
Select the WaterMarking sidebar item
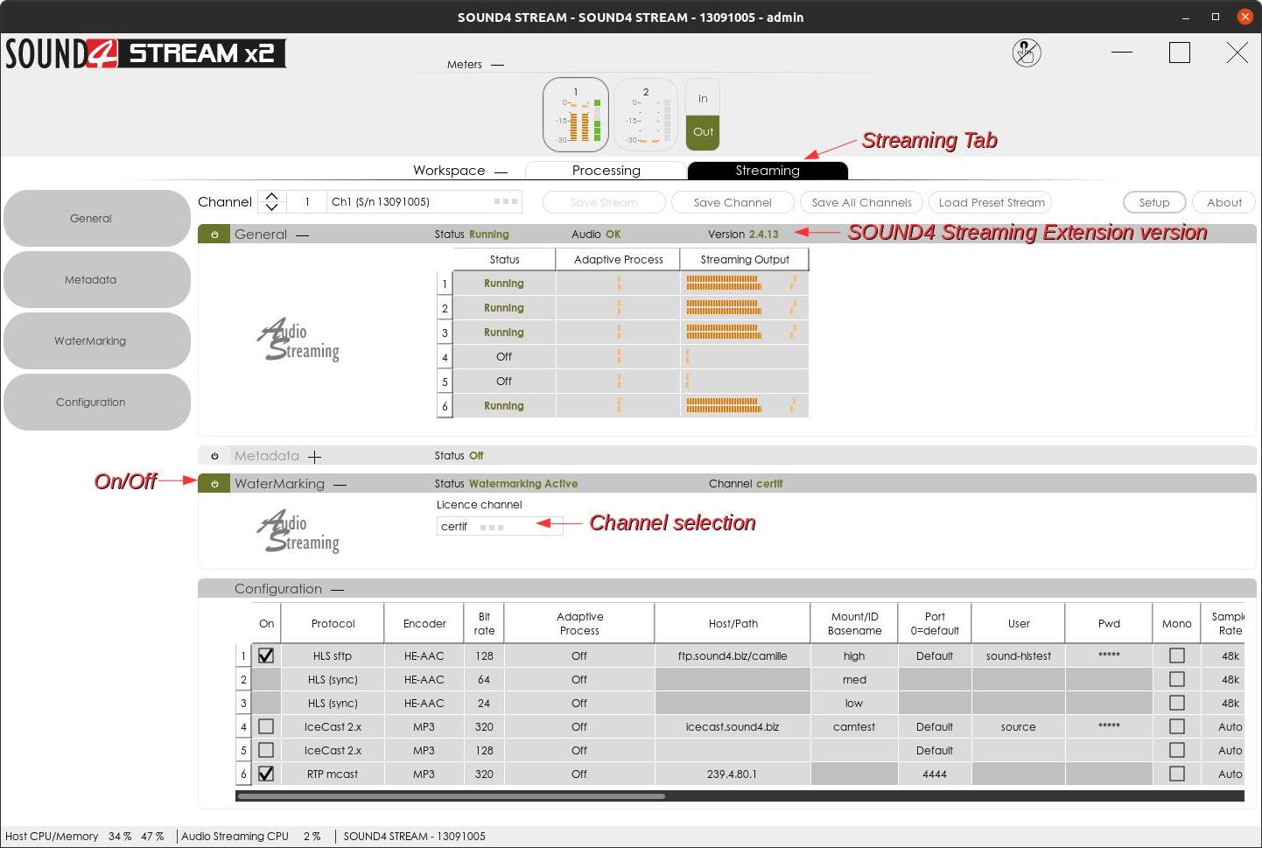[97, 341]
